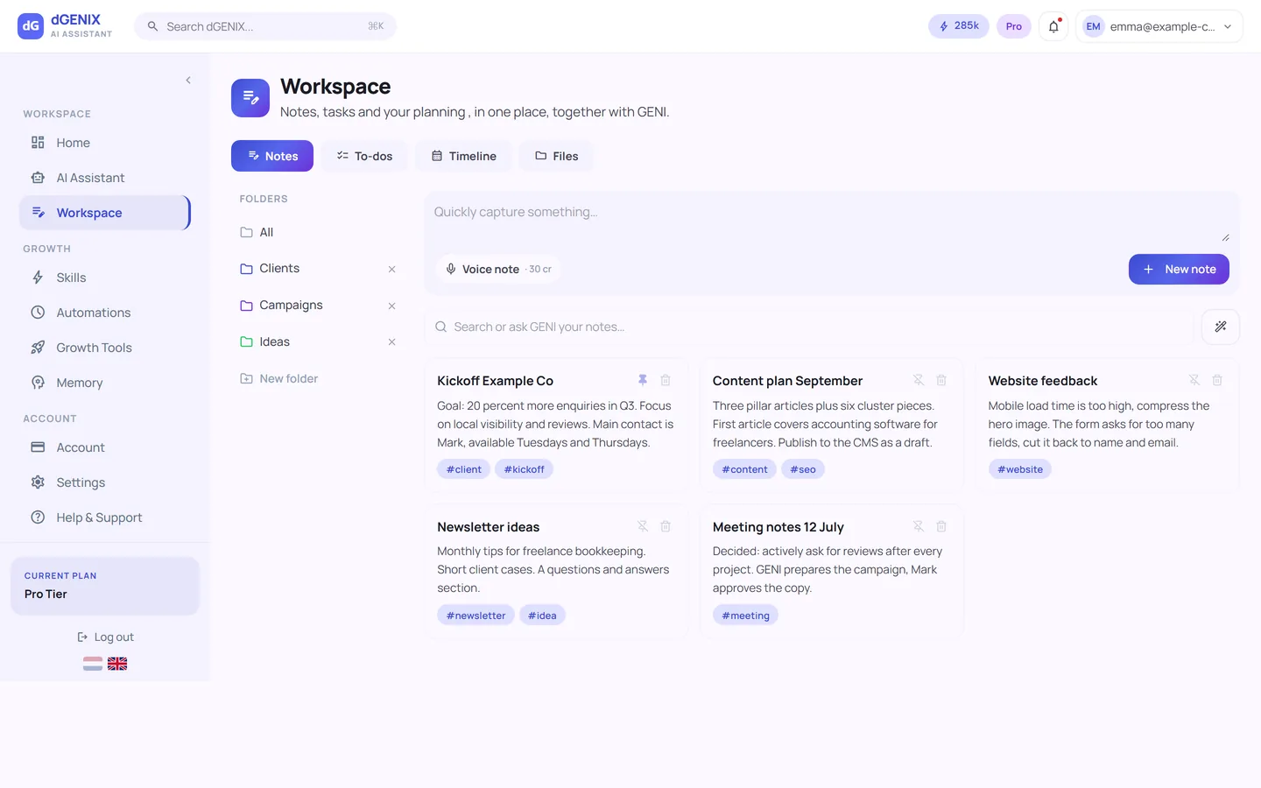The height and width of the screenshot is (788, 1261).
Task: Select the Workspace sidebar item
Action: coord(105,213)
